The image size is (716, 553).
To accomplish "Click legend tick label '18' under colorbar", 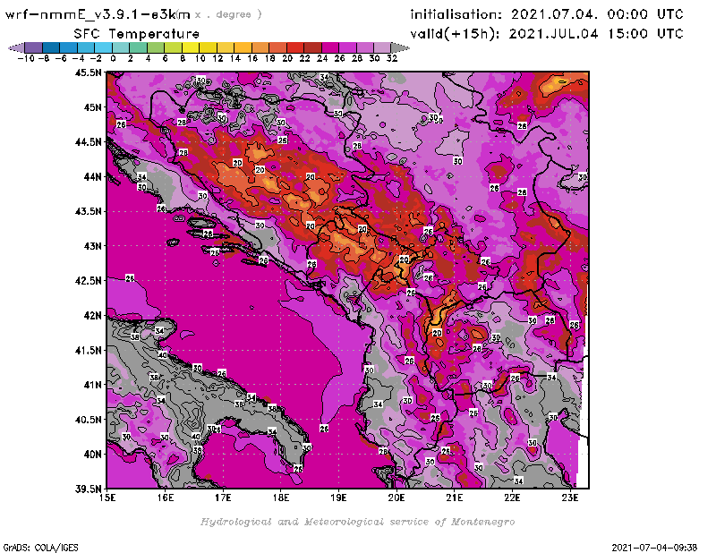I will [x=269, y=58].
